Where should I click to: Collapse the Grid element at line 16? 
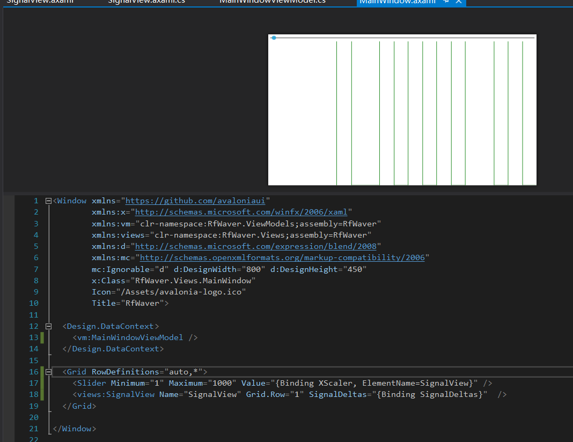click(48, 372)
